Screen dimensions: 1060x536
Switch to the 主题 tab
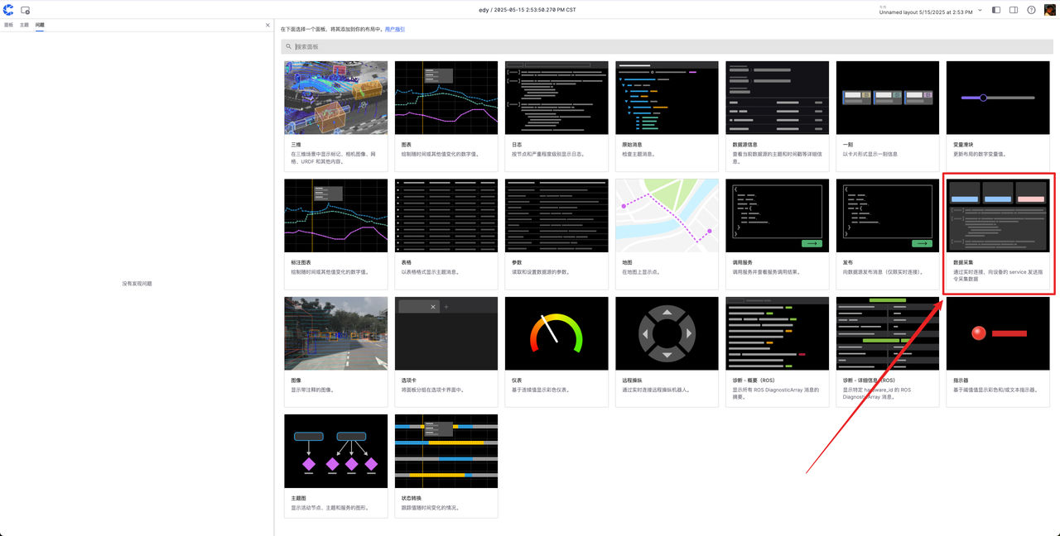24,25
